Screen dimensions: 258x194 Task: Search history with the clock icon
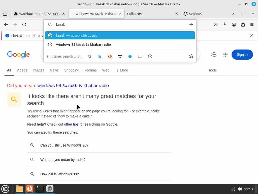150,56
